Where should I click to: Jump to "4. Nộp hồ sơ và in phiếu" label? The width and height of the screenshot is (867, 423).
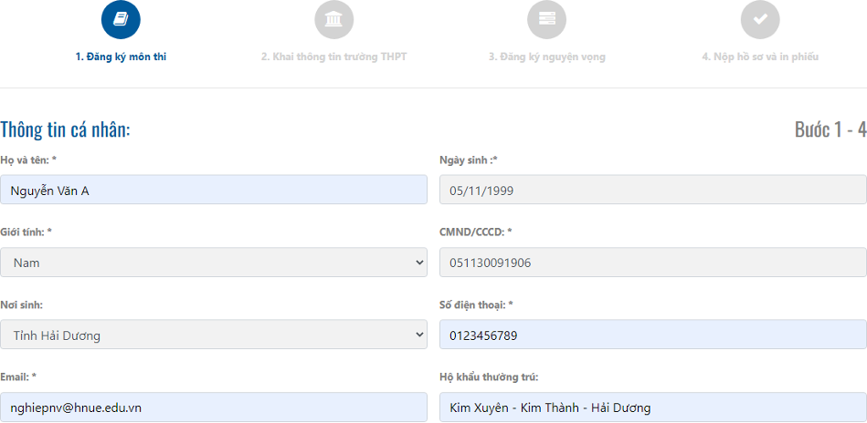click(759, 57)
